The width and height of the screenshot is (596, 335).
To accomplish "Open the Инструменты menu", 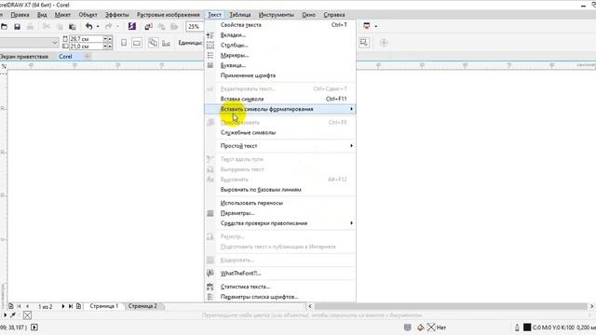I will (277, 15).
